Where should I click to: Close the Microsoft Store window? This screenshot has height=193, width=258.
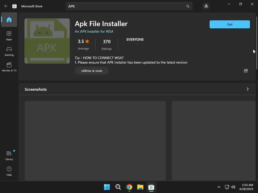[252, 4]
